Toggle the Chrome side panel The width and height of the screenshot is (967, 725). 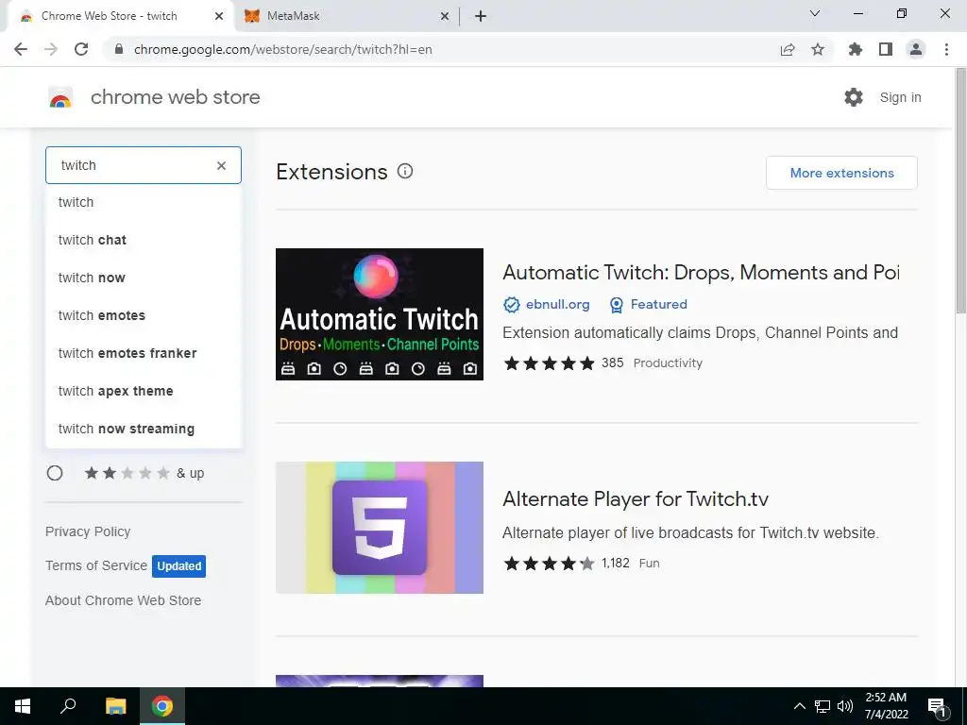(886, 49)
